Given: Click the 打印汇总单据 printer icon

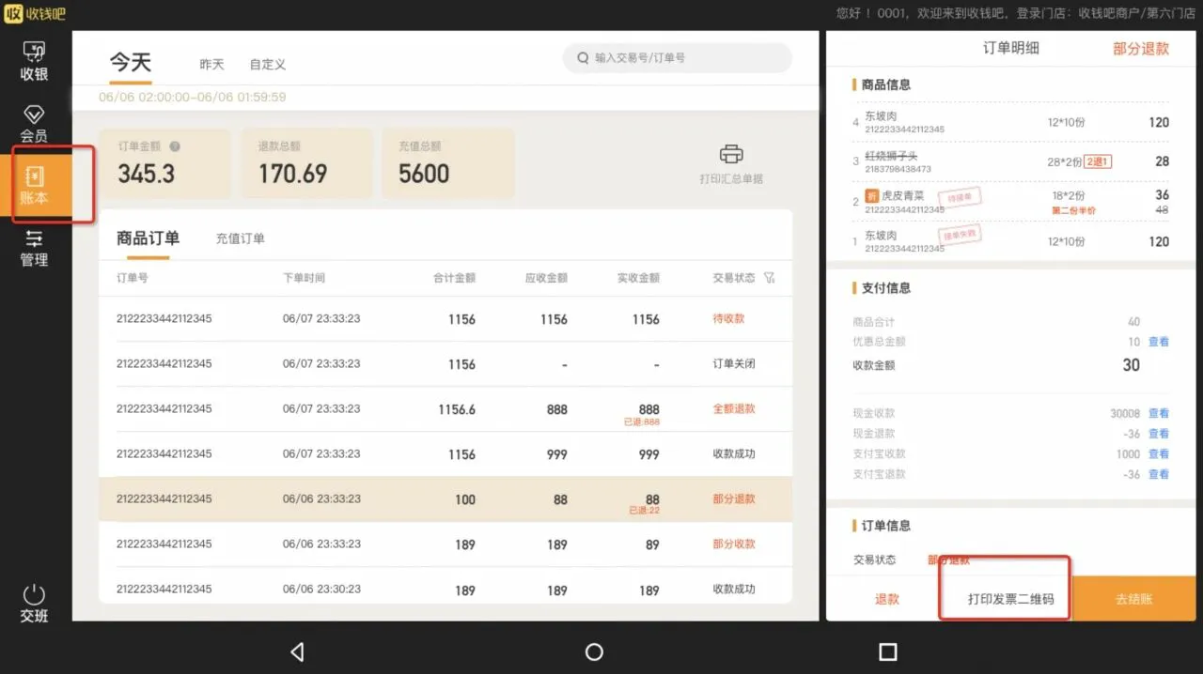Looking at the screenshot, I should pos(731,155).
